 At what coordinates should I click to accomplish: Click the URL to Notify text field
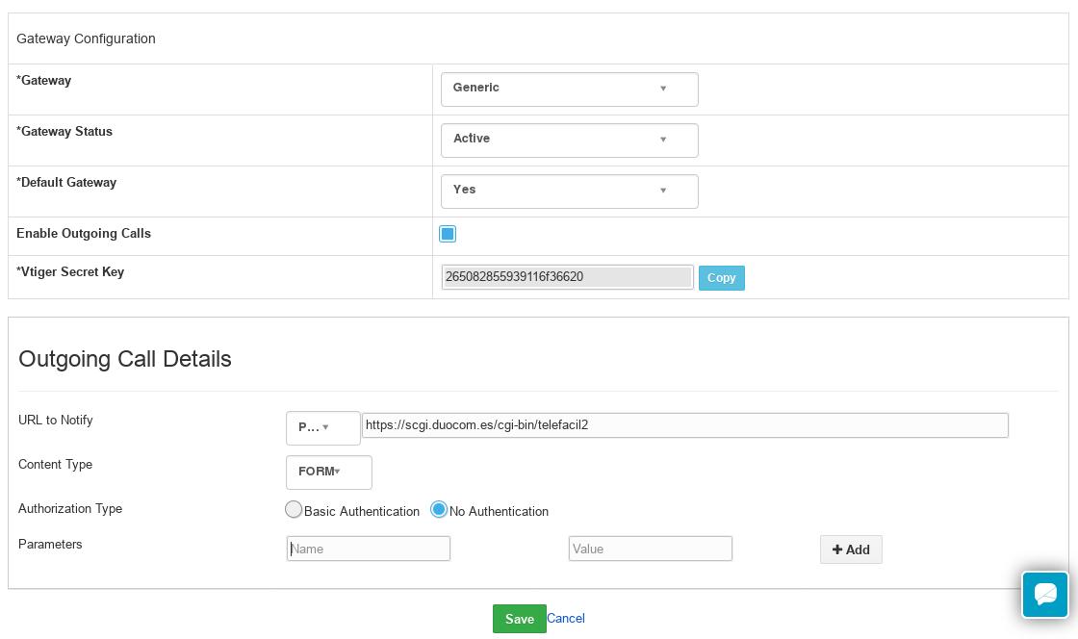[684, 425]
